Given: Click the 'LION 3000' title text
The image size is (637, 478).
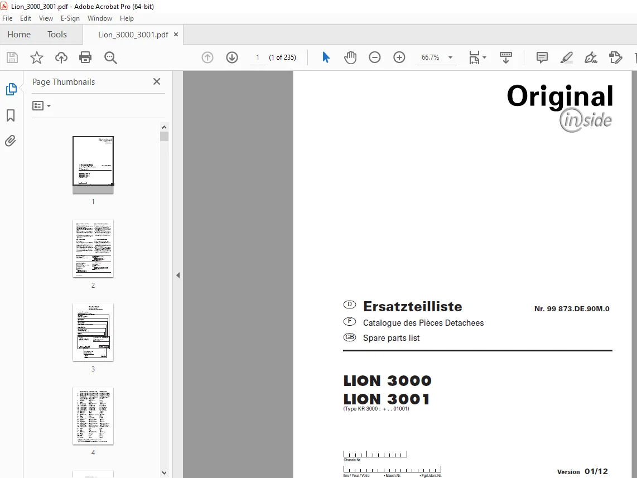Looking at the screenshot, I should [387, 381].
